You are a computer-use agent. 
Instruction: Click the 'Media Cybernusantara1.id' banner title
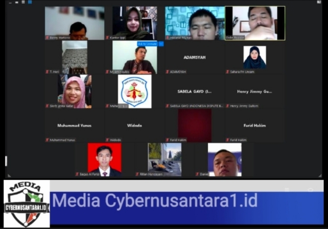[x=155, y=201]
